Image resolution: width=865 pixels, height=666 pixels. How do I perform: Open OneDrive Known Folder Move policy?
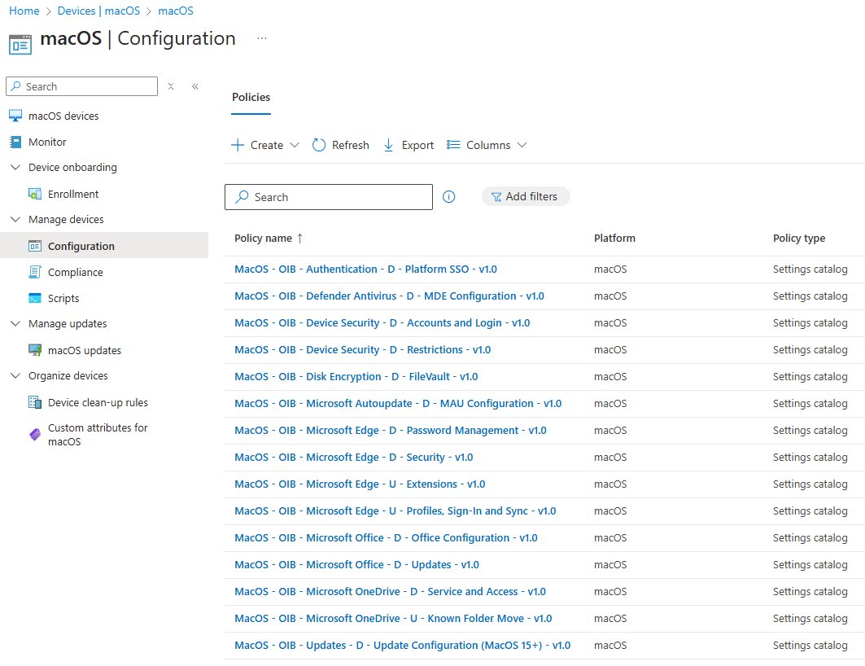393,619
